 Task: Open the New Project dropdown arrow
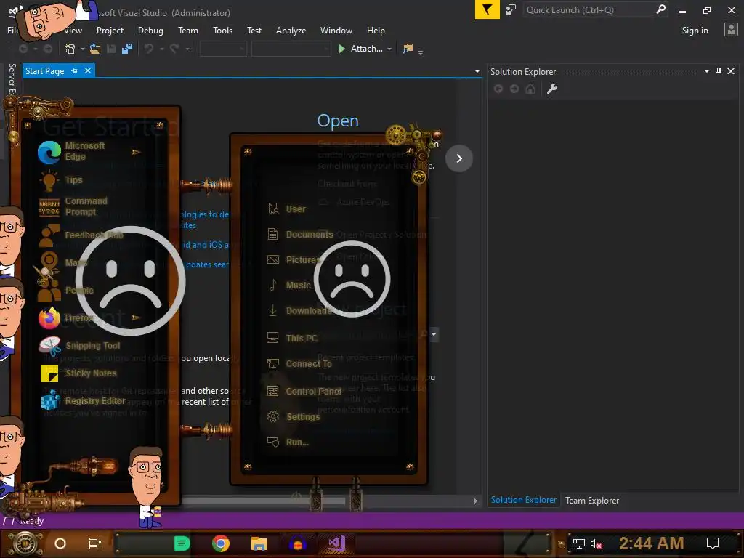click(83, 49)
